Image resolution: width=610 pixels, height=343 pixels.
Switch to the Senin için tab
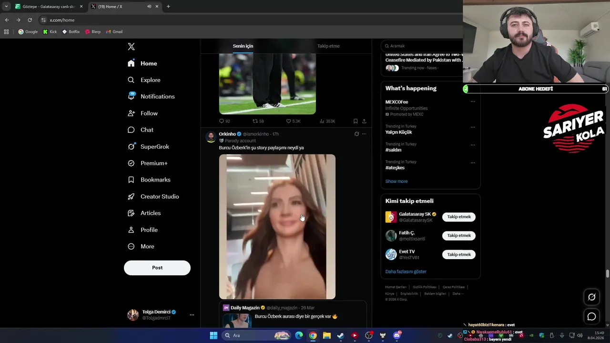tap(243, 46)
